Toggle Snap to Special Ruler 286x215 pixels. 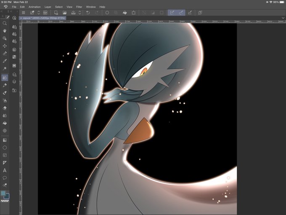point(181,13)
